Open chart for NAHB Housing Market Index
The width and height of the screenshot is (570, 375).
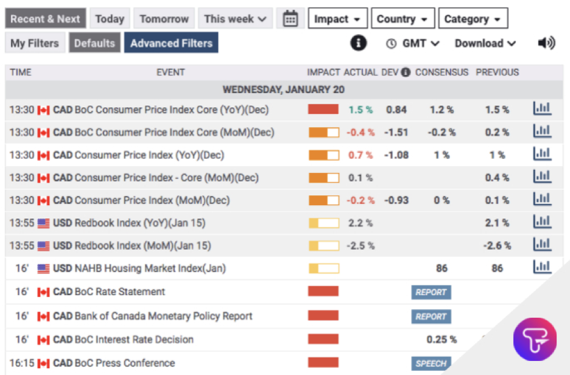[x=542, y=267]
